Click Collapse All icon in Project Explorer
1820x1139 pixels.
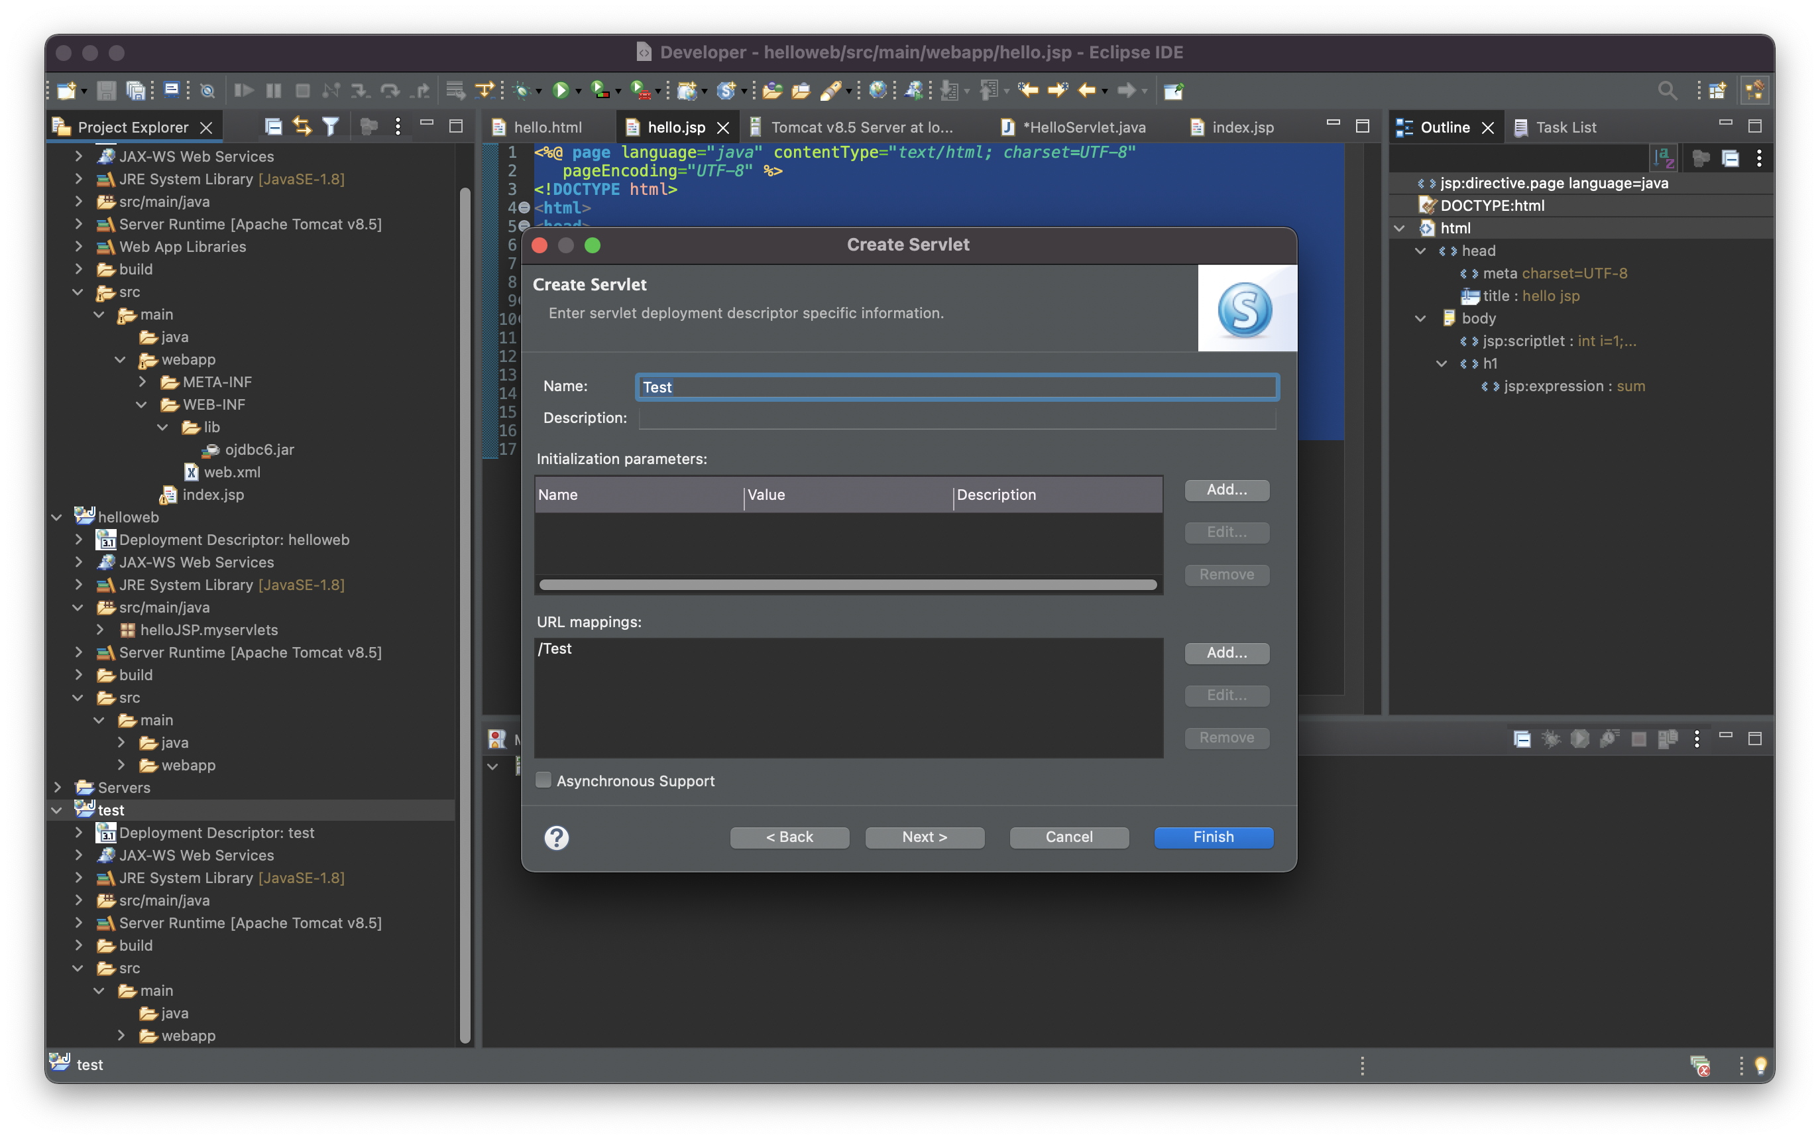tap(273, 127)
